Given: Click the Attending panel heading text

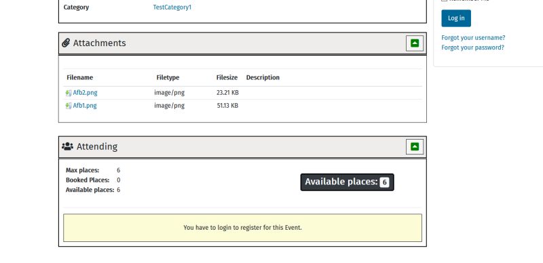Looking at the screenshot, I should click(x=97, y=146).
